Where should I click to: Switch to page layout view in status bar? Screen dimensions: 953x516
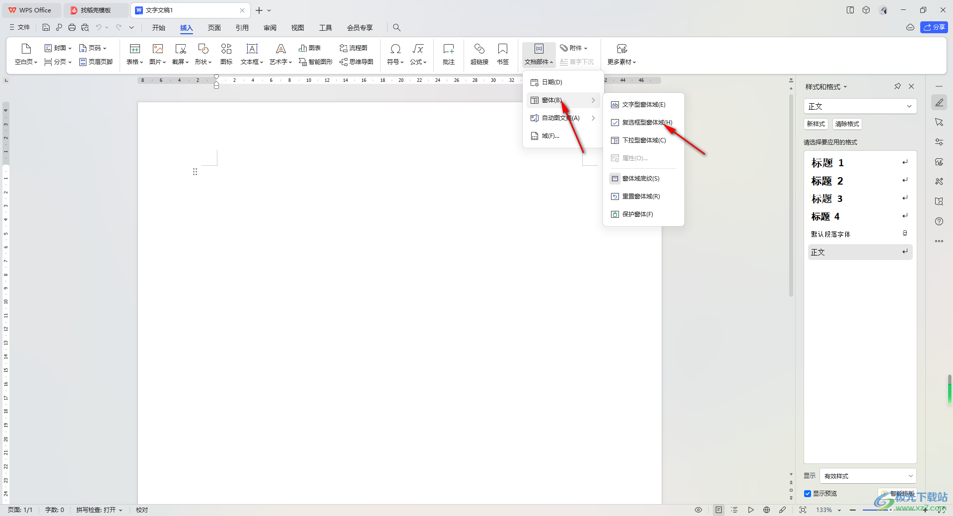719,510
